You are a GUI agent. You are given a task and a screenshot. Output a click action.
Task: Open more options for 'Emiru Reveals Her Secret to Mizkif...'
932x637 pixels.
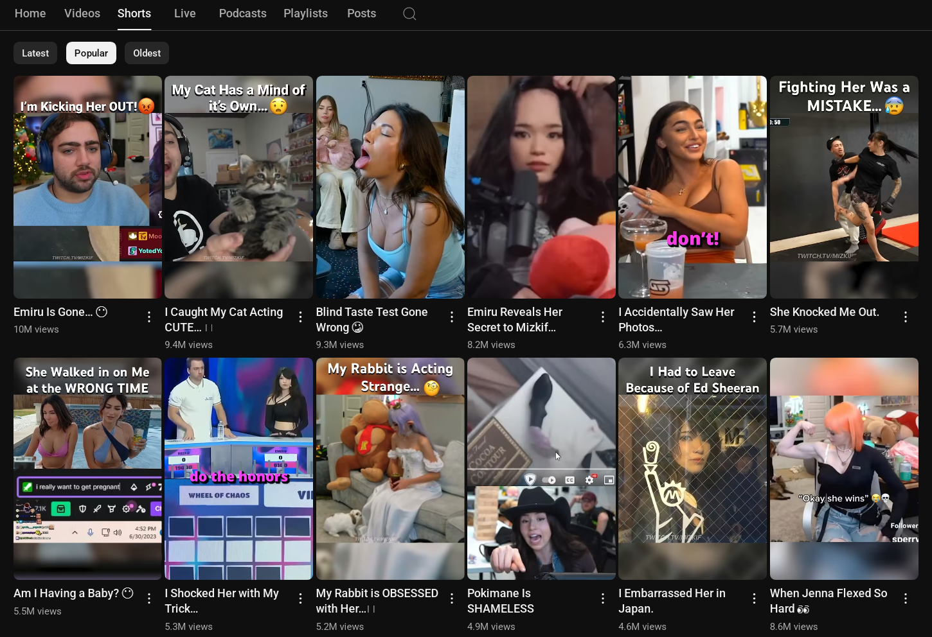[603, 317]
